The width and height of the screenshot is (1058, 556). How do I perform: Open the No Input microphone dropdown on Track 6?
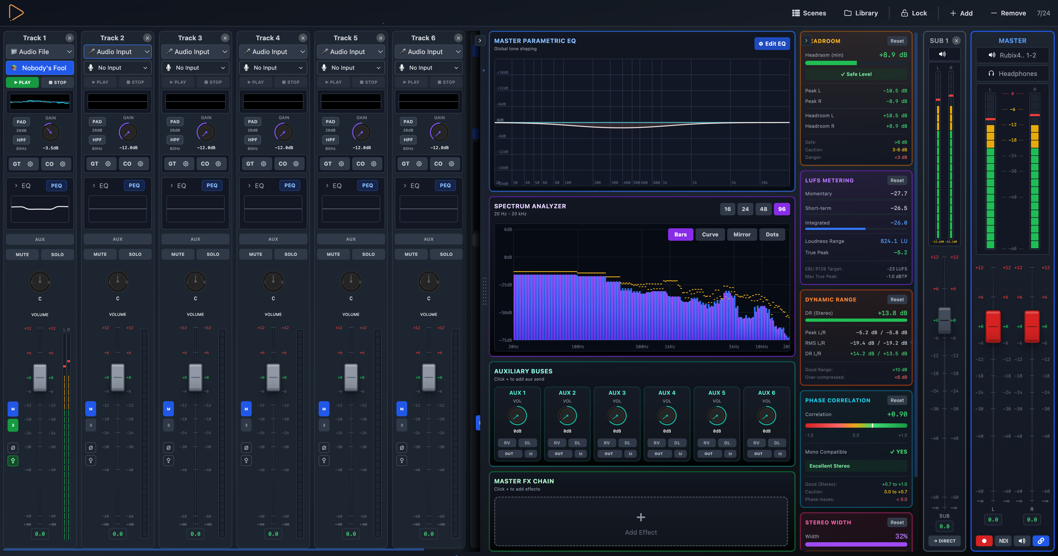coord(428,67)
